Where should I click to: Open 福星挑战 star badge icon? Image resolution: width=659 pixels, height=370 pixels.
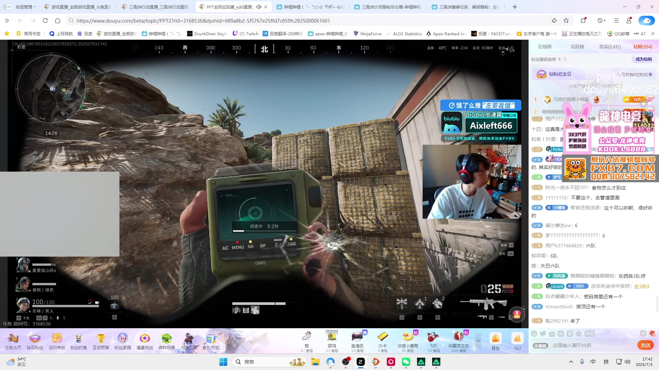click(x=145, y=341)
